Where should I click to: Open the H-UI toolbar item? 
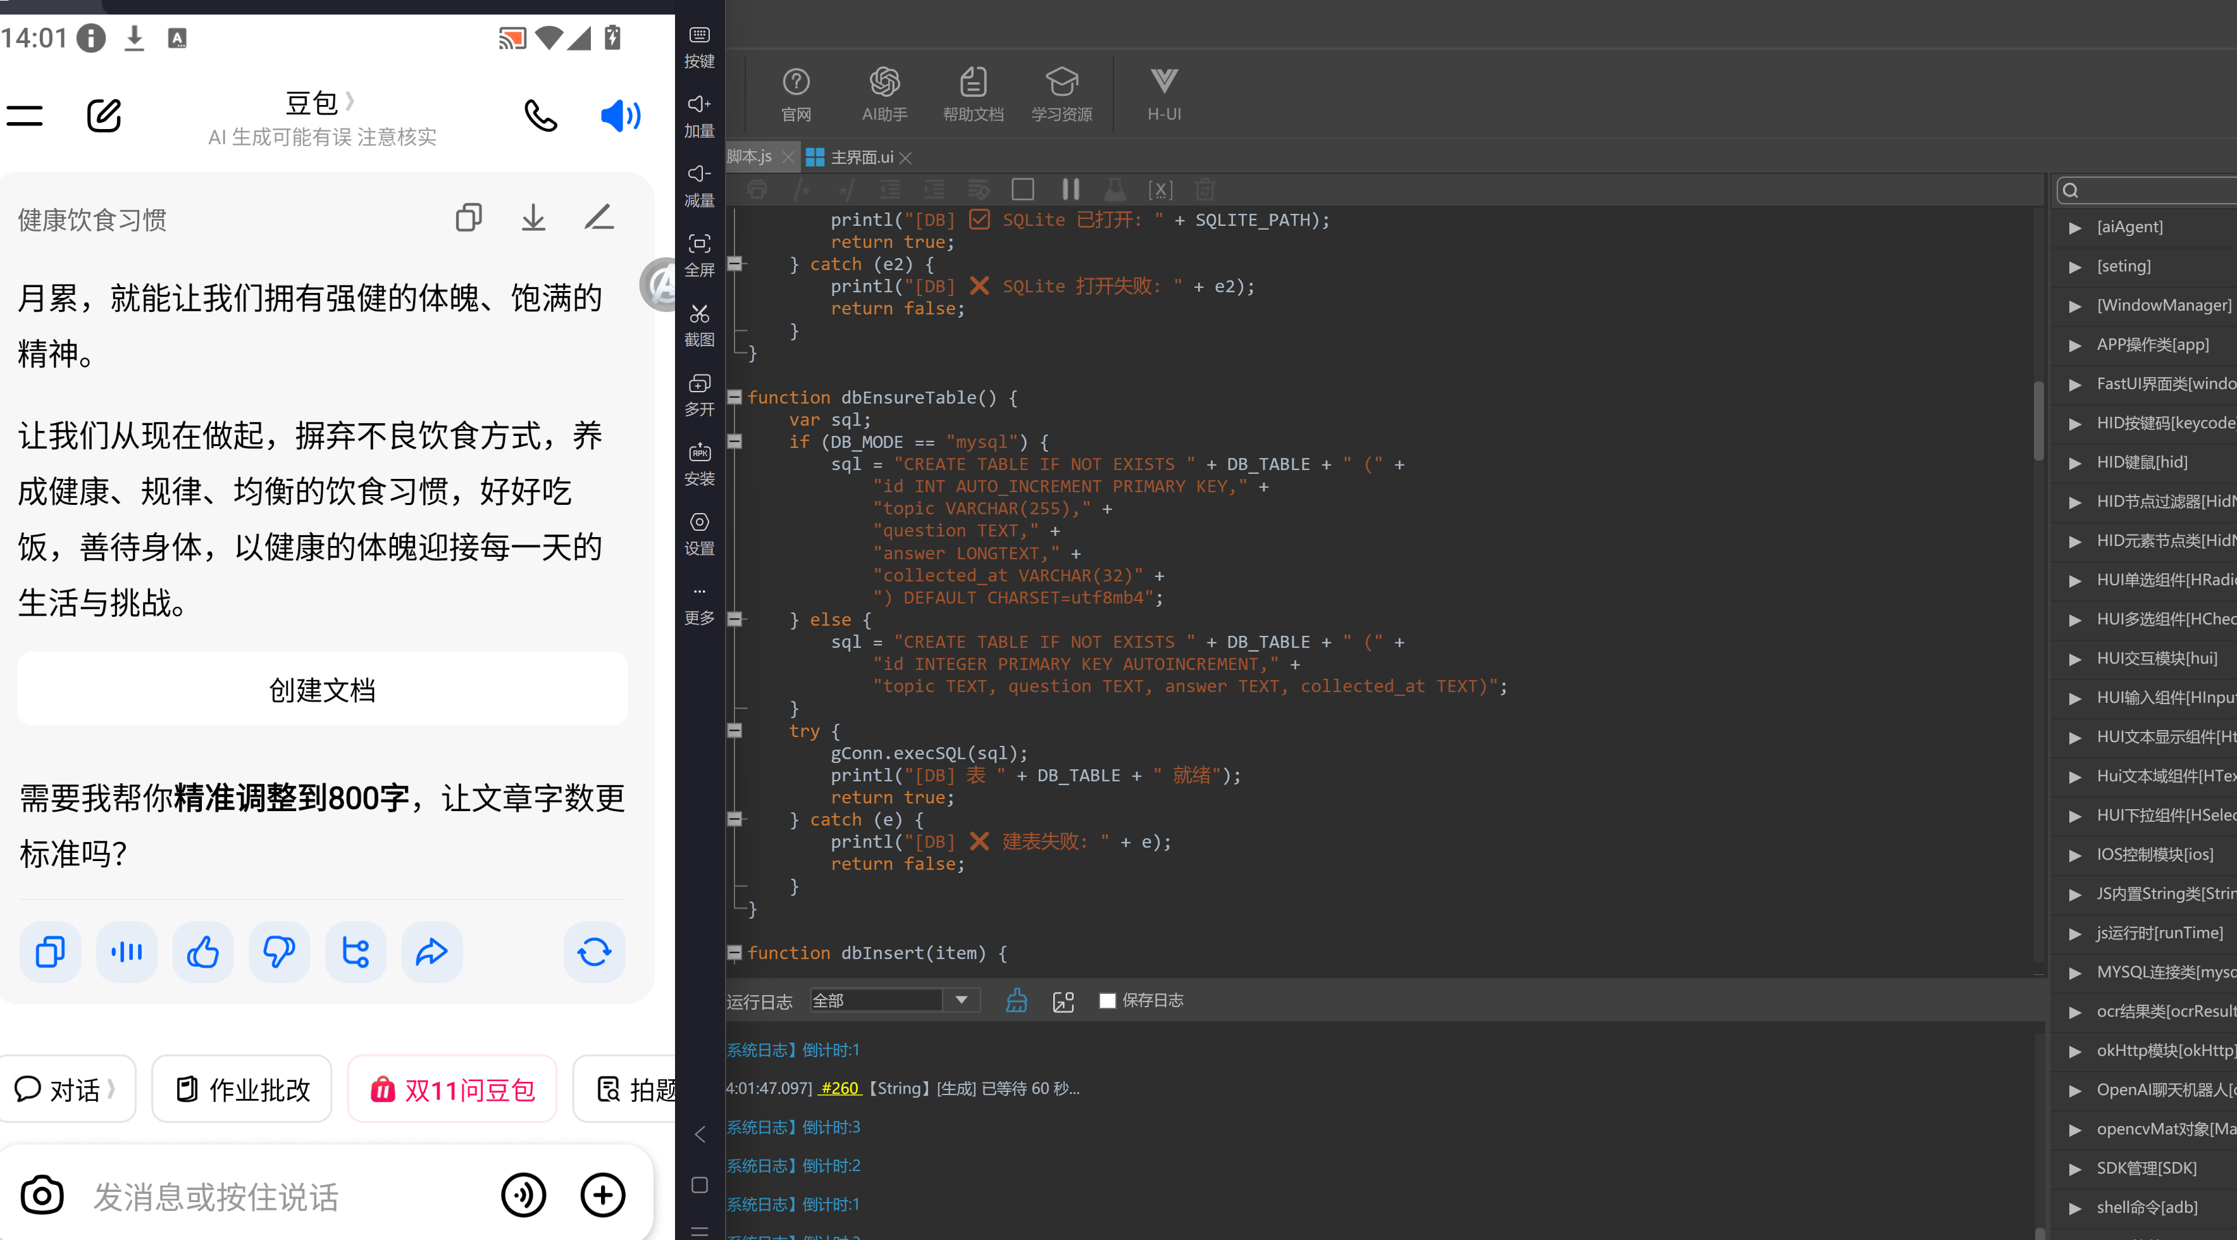(x=1163, y=94)
